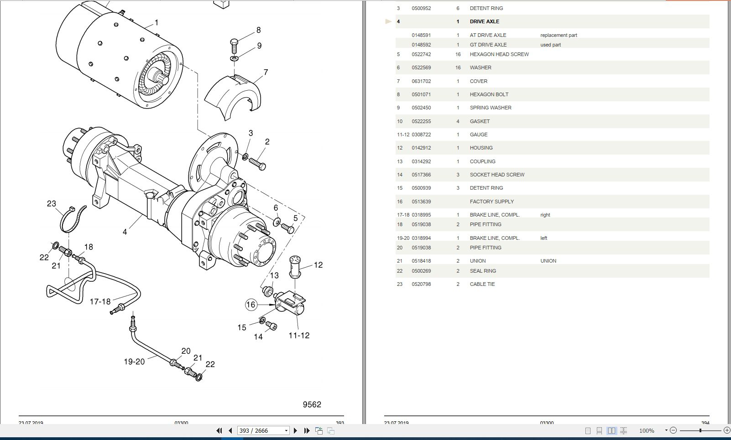Click the greyed-out next view icon
Screen dimensions: 731x440
click(x=331, y=430)
